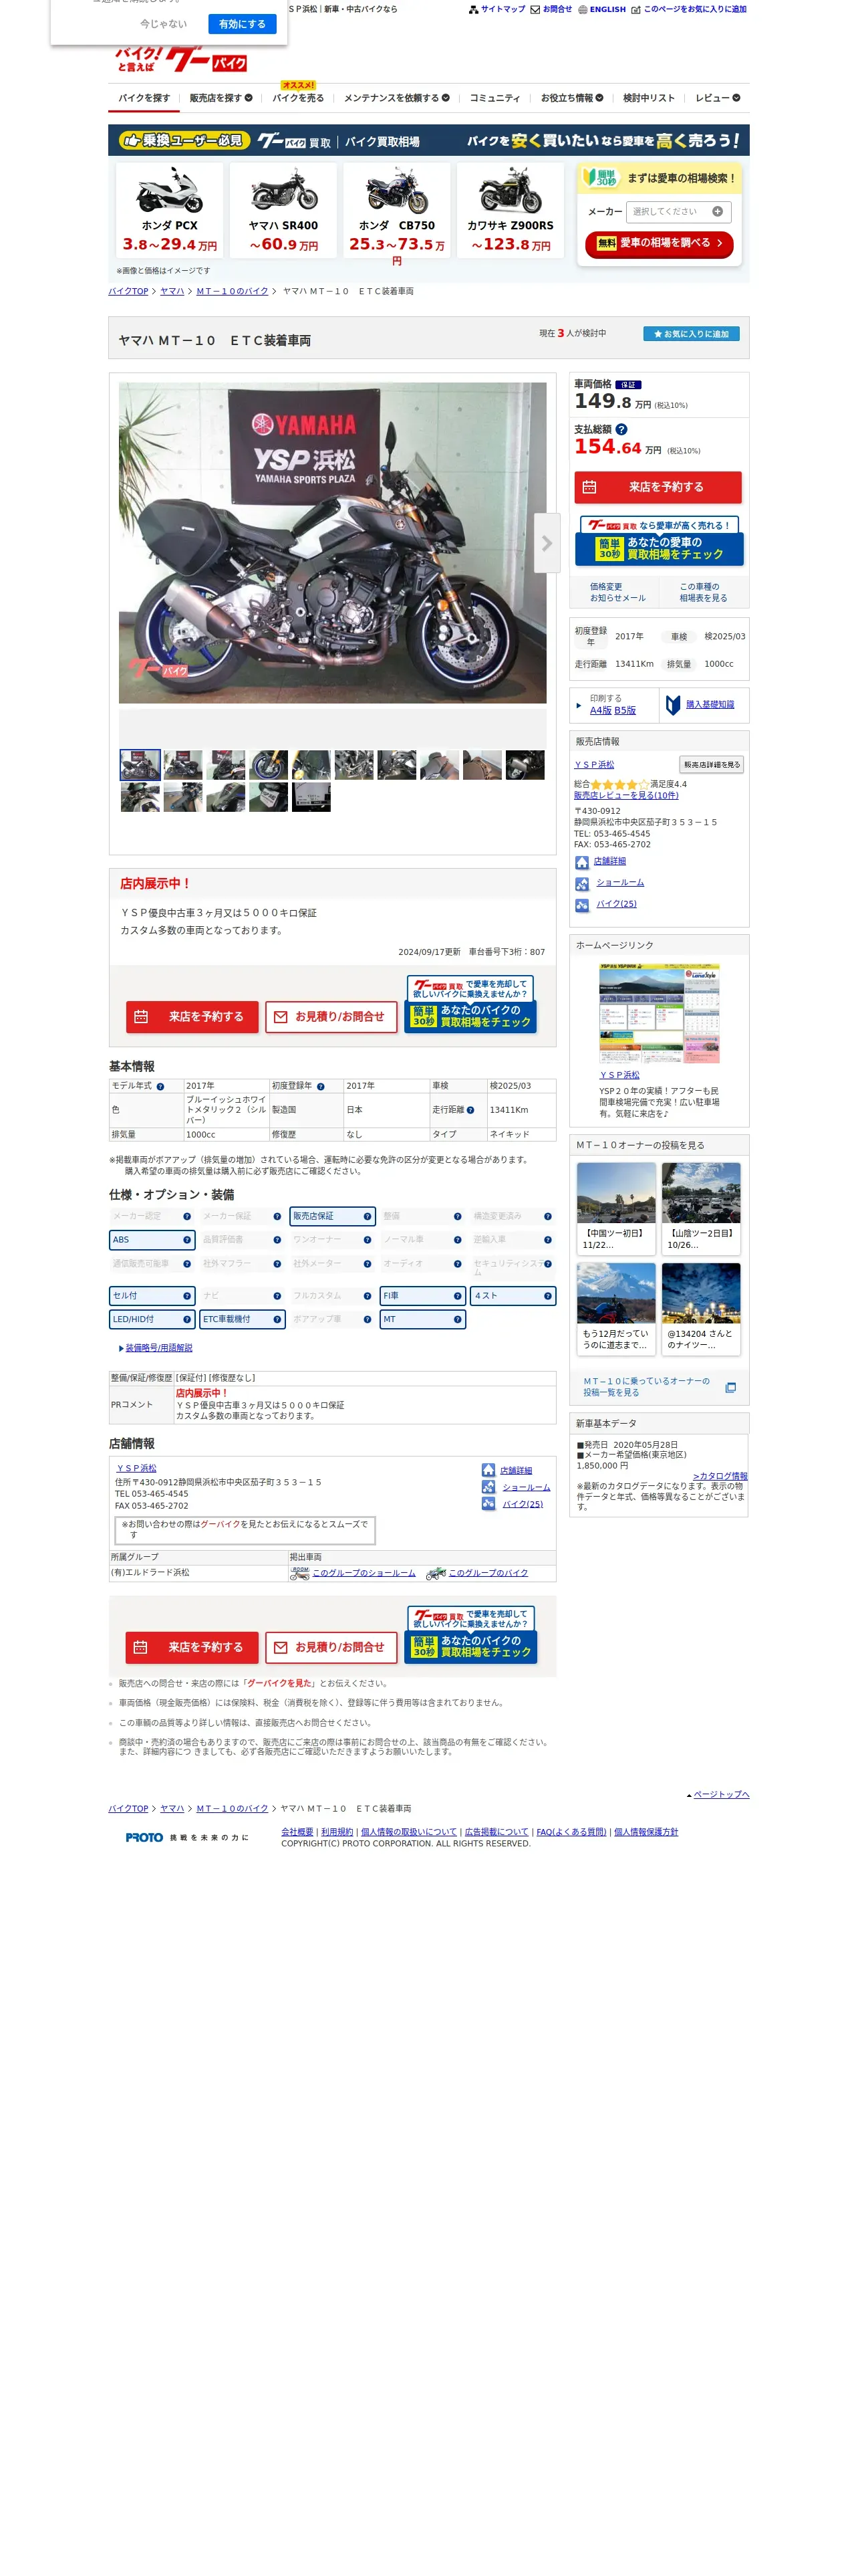Open the B5版 print link
This screenshot has width=858, height=2576.
[x=625, y=710]
